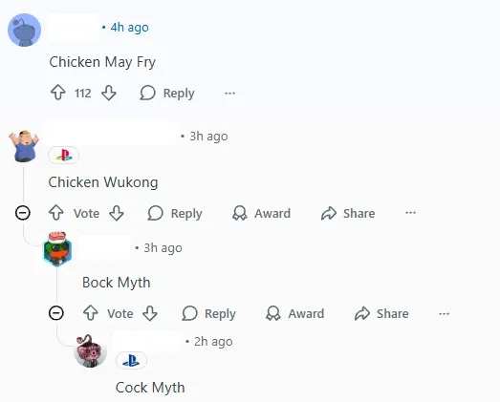Click PlayStation flair above Cock Myth
500x402 pixels.
tap(131, 361)
